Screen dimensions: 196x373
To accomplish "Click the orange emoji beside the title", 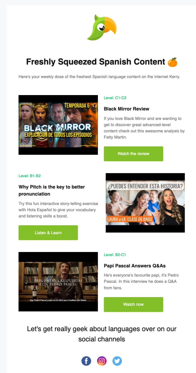I will click(173, 62).
